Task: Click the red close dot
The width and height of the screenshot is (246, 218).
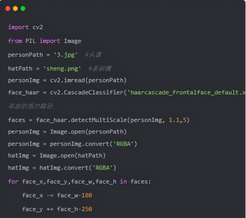Action: [8, 9]
